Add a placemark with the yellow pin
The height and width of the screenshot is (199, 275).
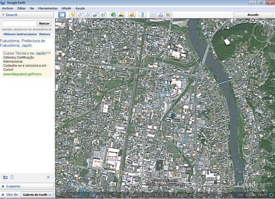[72, 14]
